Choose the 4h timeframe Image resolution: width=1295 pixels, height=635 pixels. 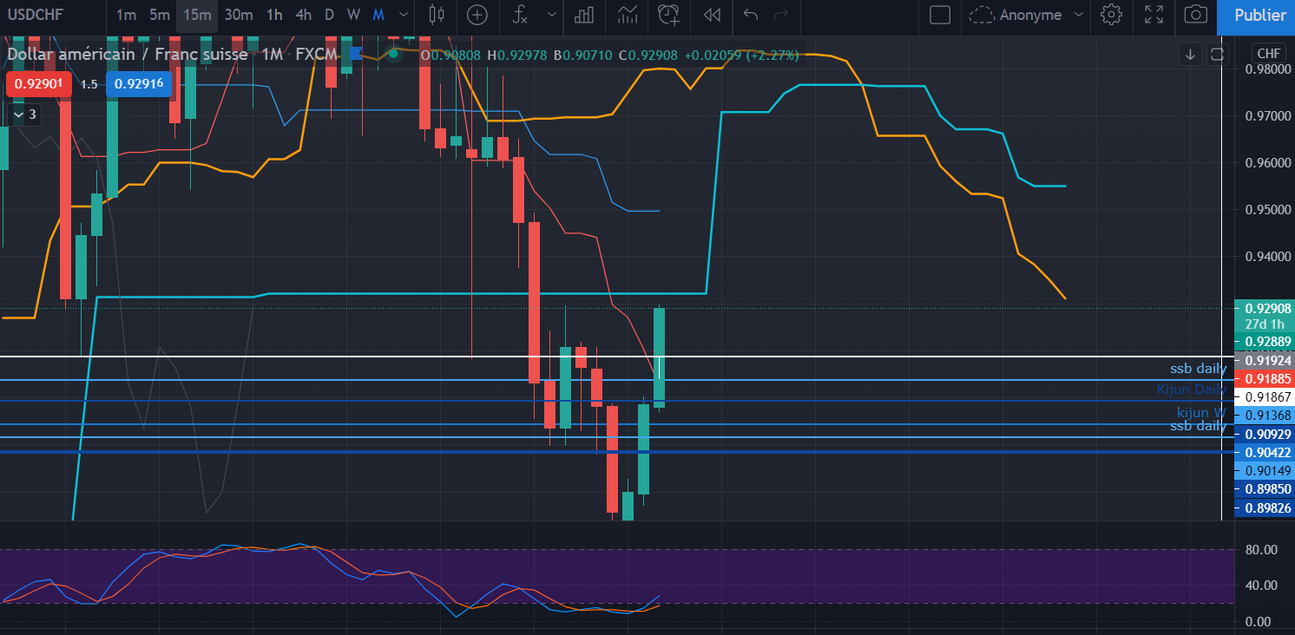click(x=303, y=15)
